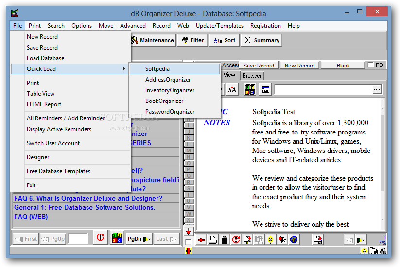The width and height of the screenshot is (401, 268).
Task: Click the Maintenance toolbar button
Action: 153,40
